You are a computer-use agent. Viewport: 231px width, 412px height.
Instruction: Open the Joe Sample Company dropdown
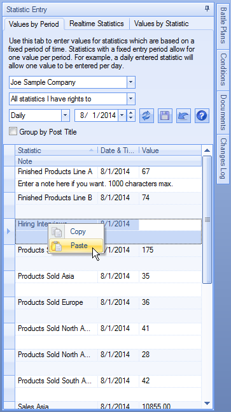(131, 82)
